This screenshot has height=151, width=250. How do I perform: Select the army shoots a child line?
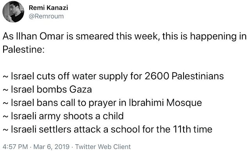pyautogui.click(x=63, y=116)
